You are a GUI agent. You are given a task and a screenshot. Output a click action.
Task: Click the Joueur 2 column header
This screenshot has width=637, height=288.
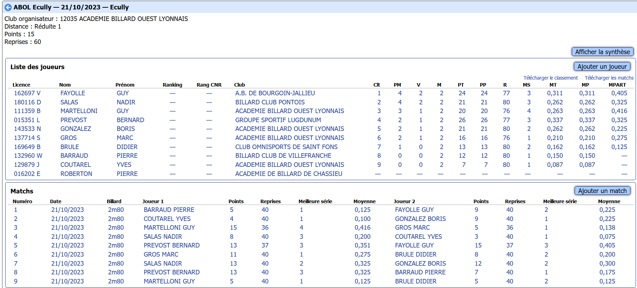point(404,201)
